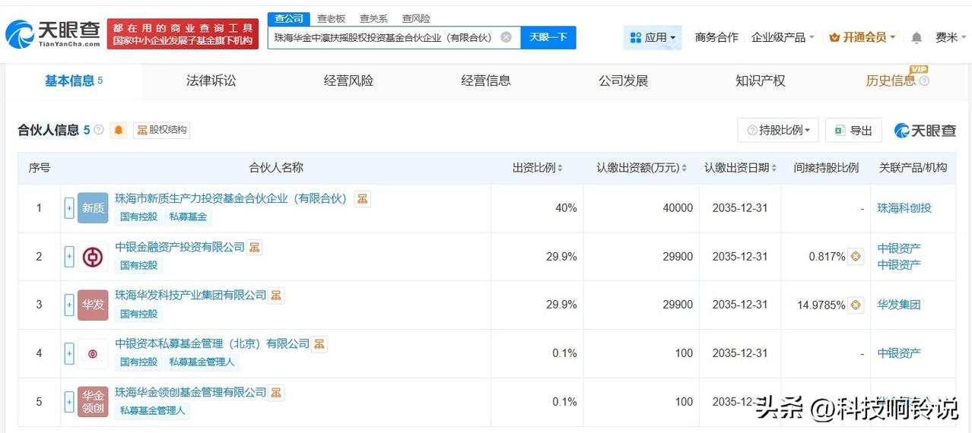Click the company logo in row 4
This screenshot has height=433, width=972.
point(93,353)
